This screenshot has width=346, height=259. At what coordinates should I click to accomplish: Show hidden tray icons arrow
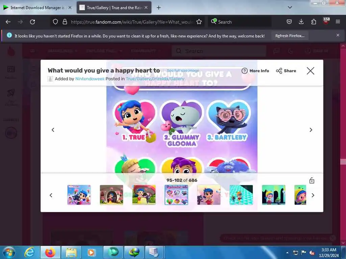[x=287, y=253]
